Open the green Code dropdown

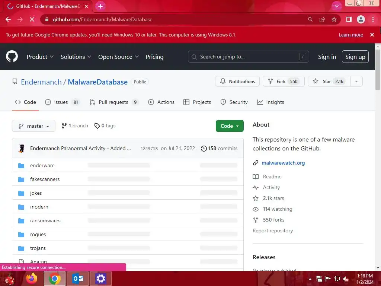(230, 126)
